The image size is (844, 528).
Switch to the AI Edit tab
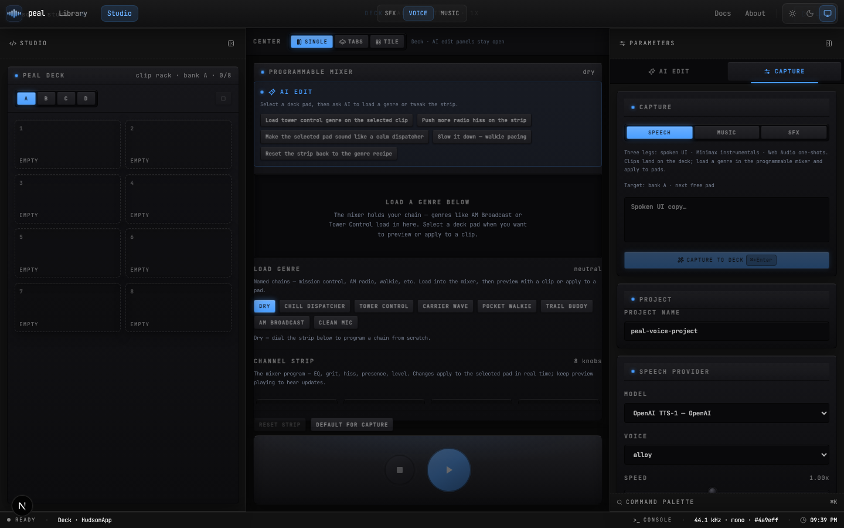[x=669, y=72]
